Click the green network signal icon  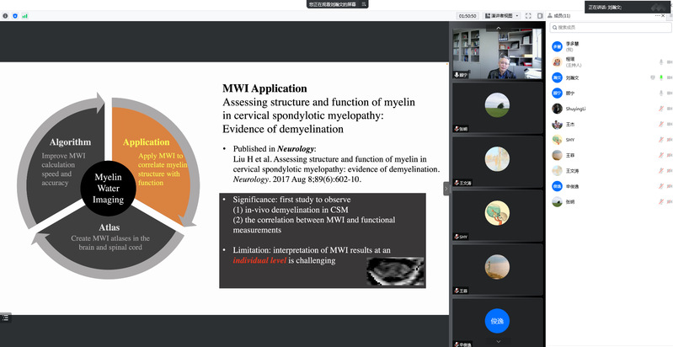(25, 15)
